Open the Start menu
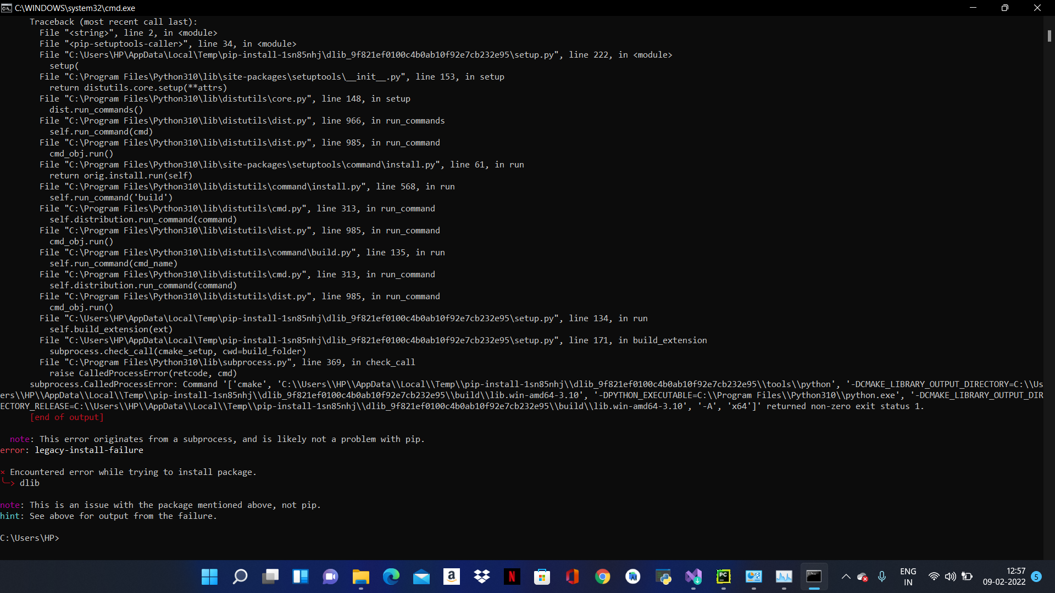Image resolution: width=1055 pixels, height=593 pixels. coord(209,577)
